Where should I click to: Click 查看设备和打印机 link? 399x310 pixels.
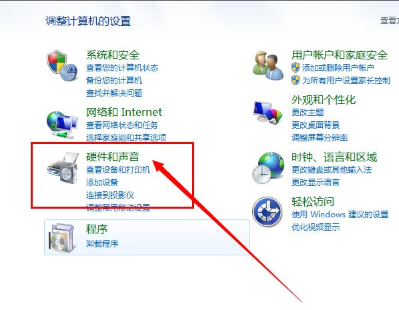pyautogui.click(x=118, y=169)
